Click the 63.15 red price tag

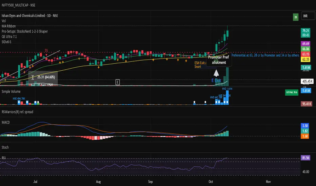coord(306,54)
